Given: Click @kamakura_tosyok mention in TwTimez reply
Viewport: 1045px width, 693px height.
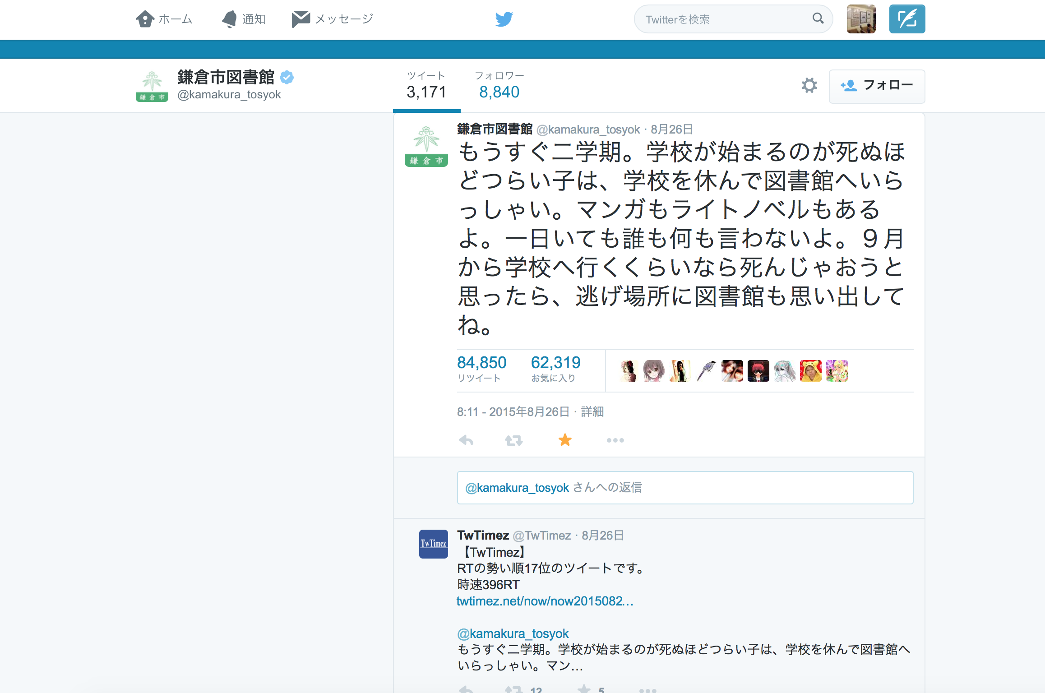Looking at the screenshot, I should click(x=513, y=633).
